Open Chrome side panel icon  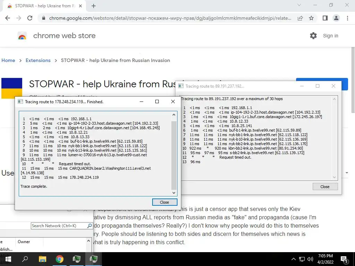click(325, 18)
